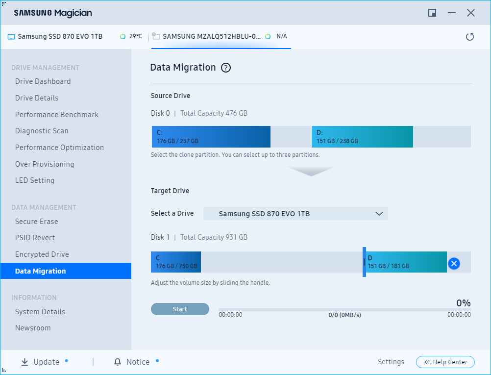The width and height of the screenshot is (491, 375).
Task: Open the Help Center
Action: tap(445, 362)
